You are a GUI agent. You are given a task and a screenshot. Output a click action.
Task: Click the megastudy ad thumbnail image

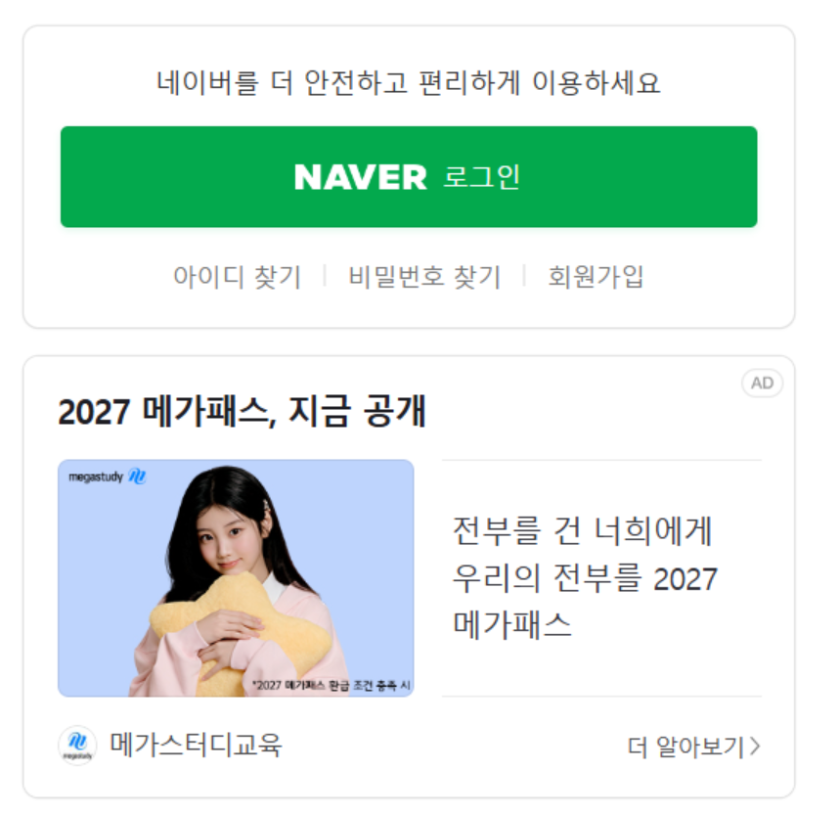pos(236,578)
